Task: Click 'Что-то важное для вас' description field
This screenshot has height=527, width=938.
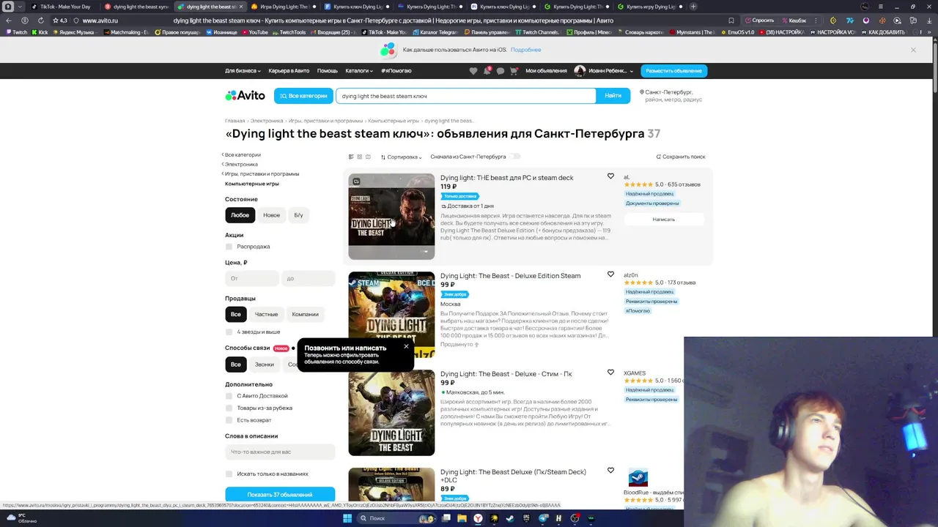Action: [280, 452]
